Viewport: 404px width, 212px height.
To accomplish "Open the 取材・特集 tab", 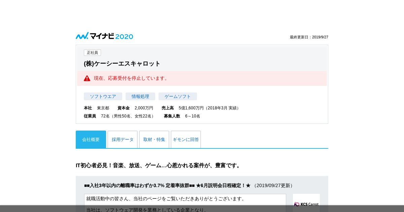I will coord(154,139).
